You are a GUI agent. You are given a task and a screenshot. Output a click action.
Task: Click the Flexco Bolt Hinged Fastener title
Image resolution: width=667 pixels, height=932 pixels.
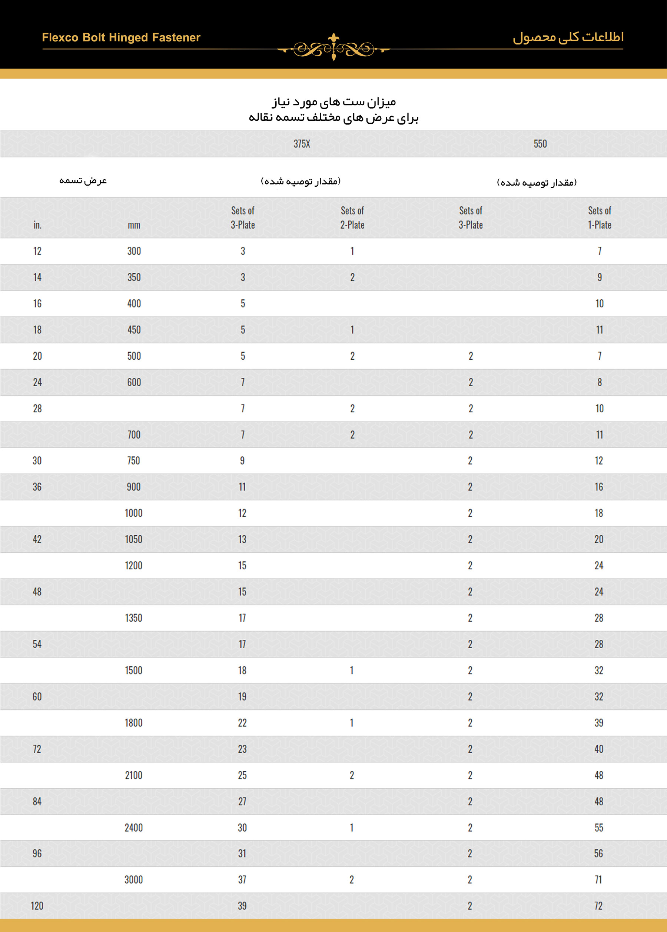click(x=121, y=37)
